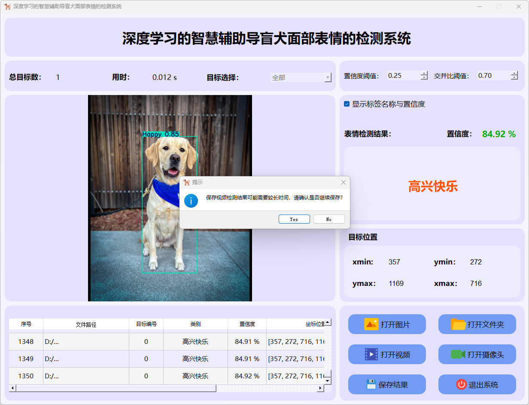Click the category column header in table
This screenshot has width=529, height=405.
click(195, 324)
